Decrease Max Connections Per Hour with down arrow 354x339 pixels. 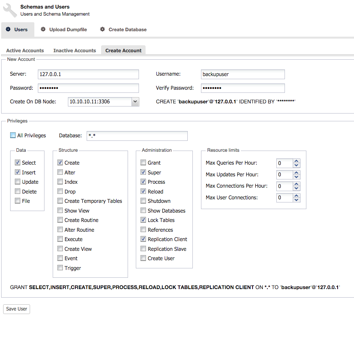[x=296, y=188]
